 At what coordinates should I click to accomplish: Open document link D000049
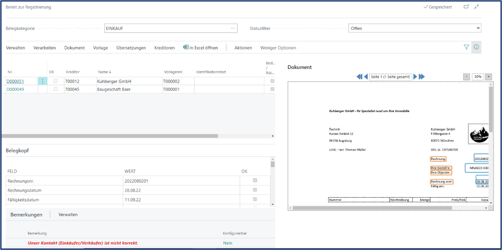click(15, 89)
